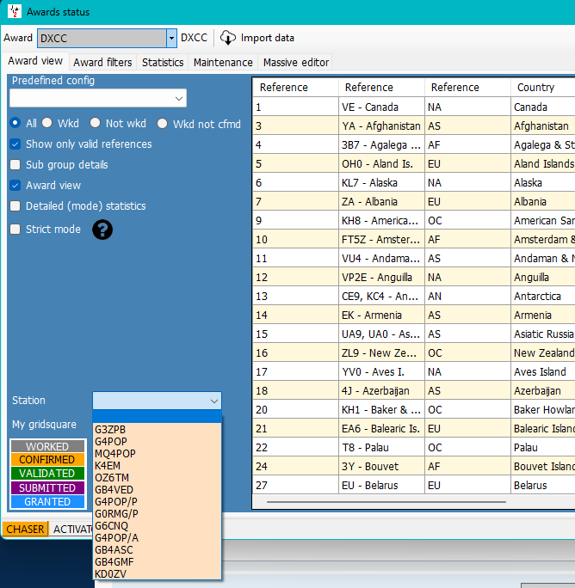
Task: Select the 3Y - Bouvet cell
Action: [381, 467]
